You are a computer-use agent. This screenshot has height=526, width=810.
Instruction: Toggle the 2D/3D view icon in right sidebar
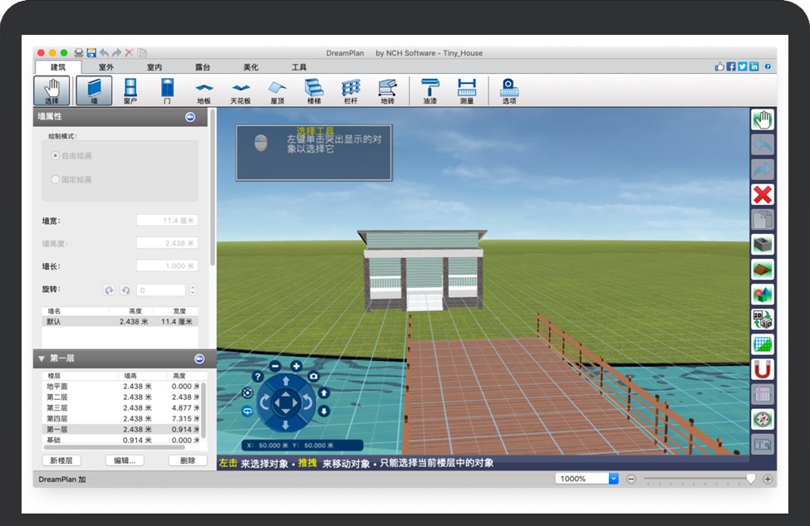click(762, 319)
